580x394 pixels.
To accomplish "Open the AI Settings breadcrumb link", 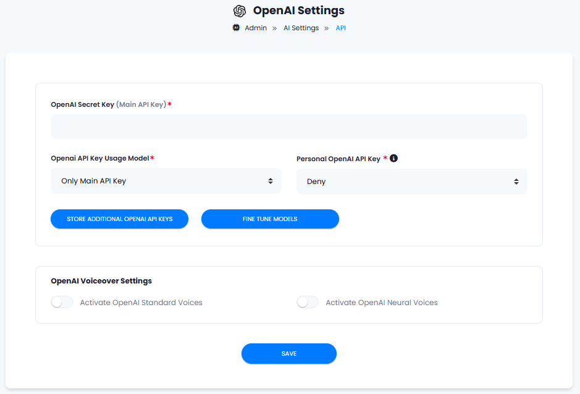I will pyautogui.click(x=301, y=28).
